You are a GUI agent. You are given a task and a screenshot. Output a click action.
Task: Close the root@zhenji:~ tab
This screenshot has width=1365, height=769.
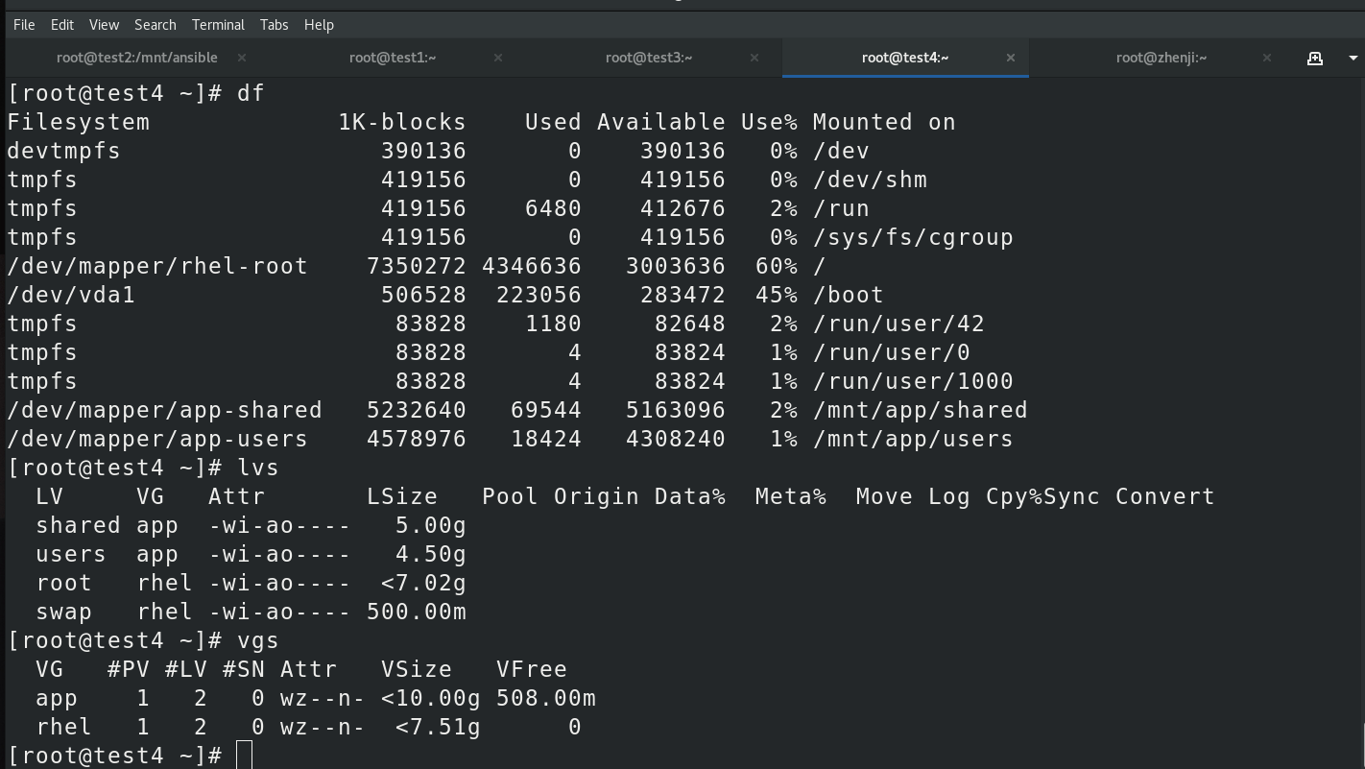coord(1267,58)
